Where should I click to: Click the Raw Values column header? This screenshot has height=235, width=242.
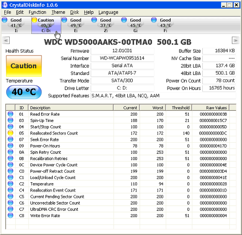[211, 108]
